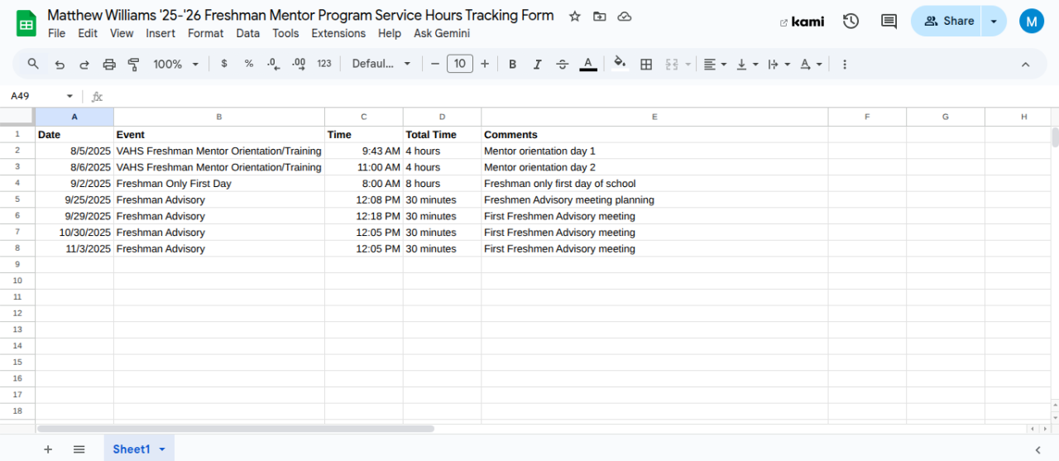
Task: Open text rotation dropdown
Action: (812, 64)
